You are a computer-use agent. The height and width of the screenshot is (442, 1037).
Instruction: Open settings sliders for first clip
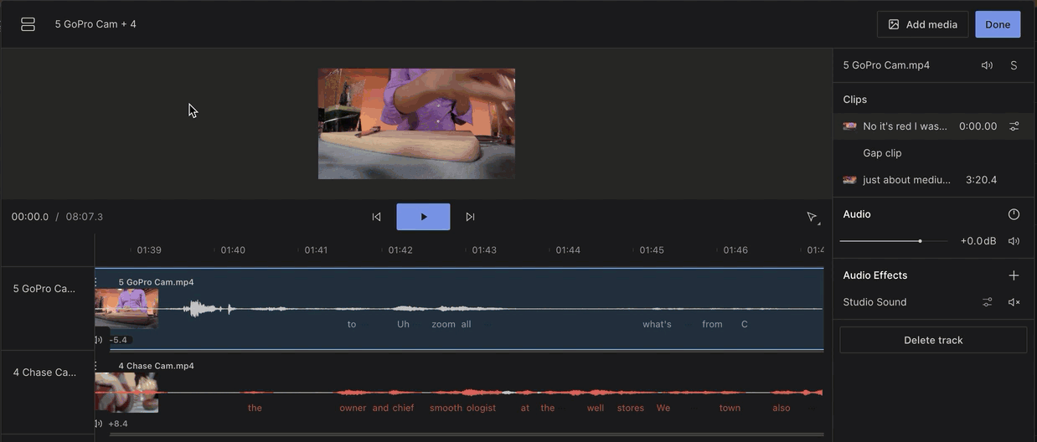pos(1014,126)
